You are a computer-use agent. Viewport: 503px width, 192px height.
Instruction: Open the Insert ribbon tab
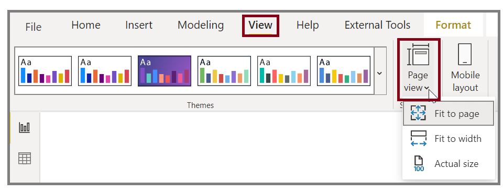(138, 25)
